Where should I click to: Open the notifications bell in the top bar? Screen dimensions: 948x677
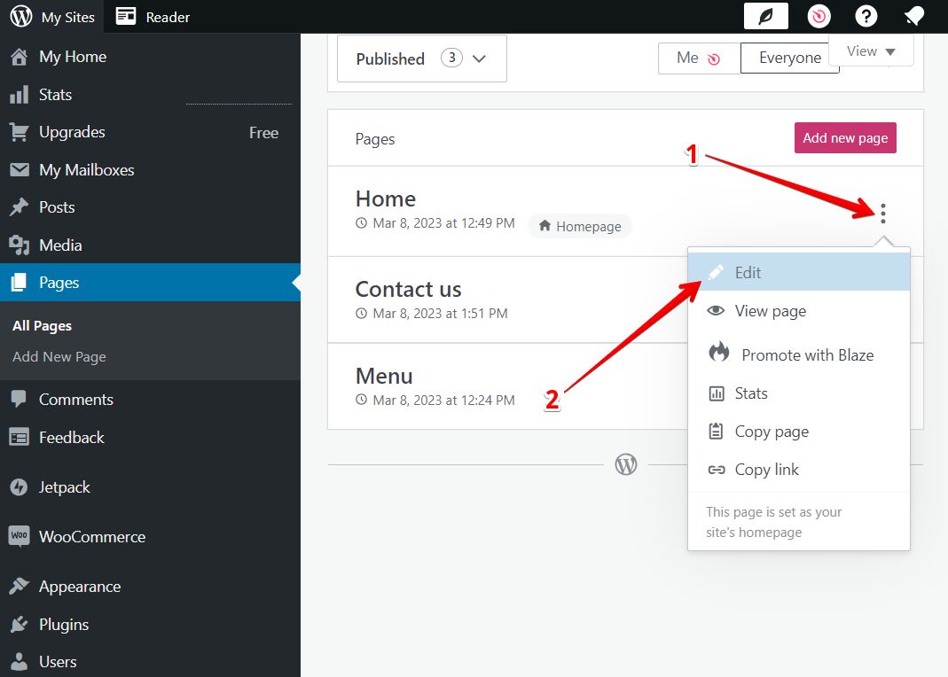pos(913,16)
